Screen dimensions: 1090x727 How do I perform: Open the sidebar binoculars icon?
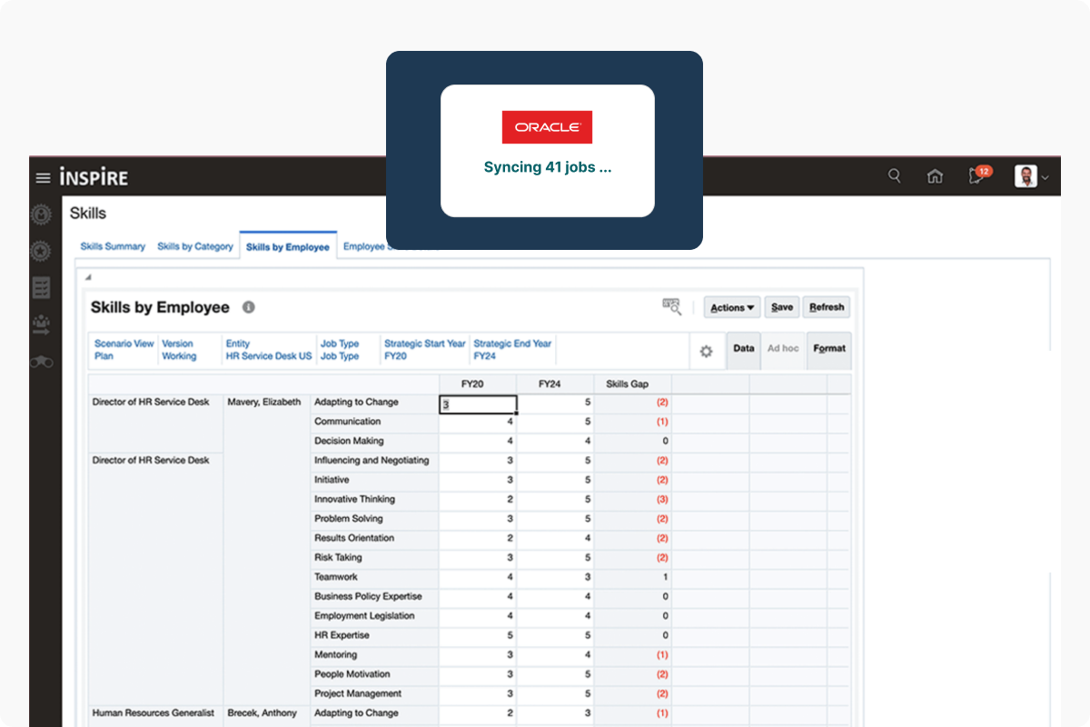tap(41, 362)
